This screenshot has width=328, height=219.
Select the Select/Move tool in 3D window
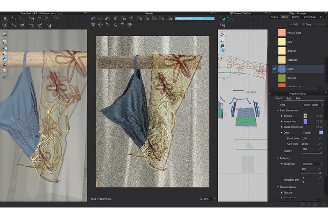click(14, 19)
